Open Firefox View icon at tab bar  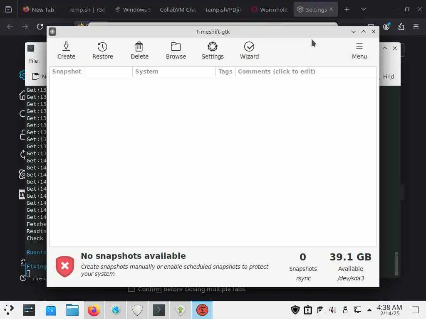pyautogui.click(x=8, y=10)
